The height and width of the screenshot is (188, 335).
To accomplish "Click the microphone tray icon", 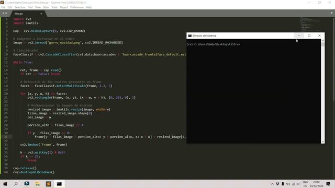I will 283,184.
